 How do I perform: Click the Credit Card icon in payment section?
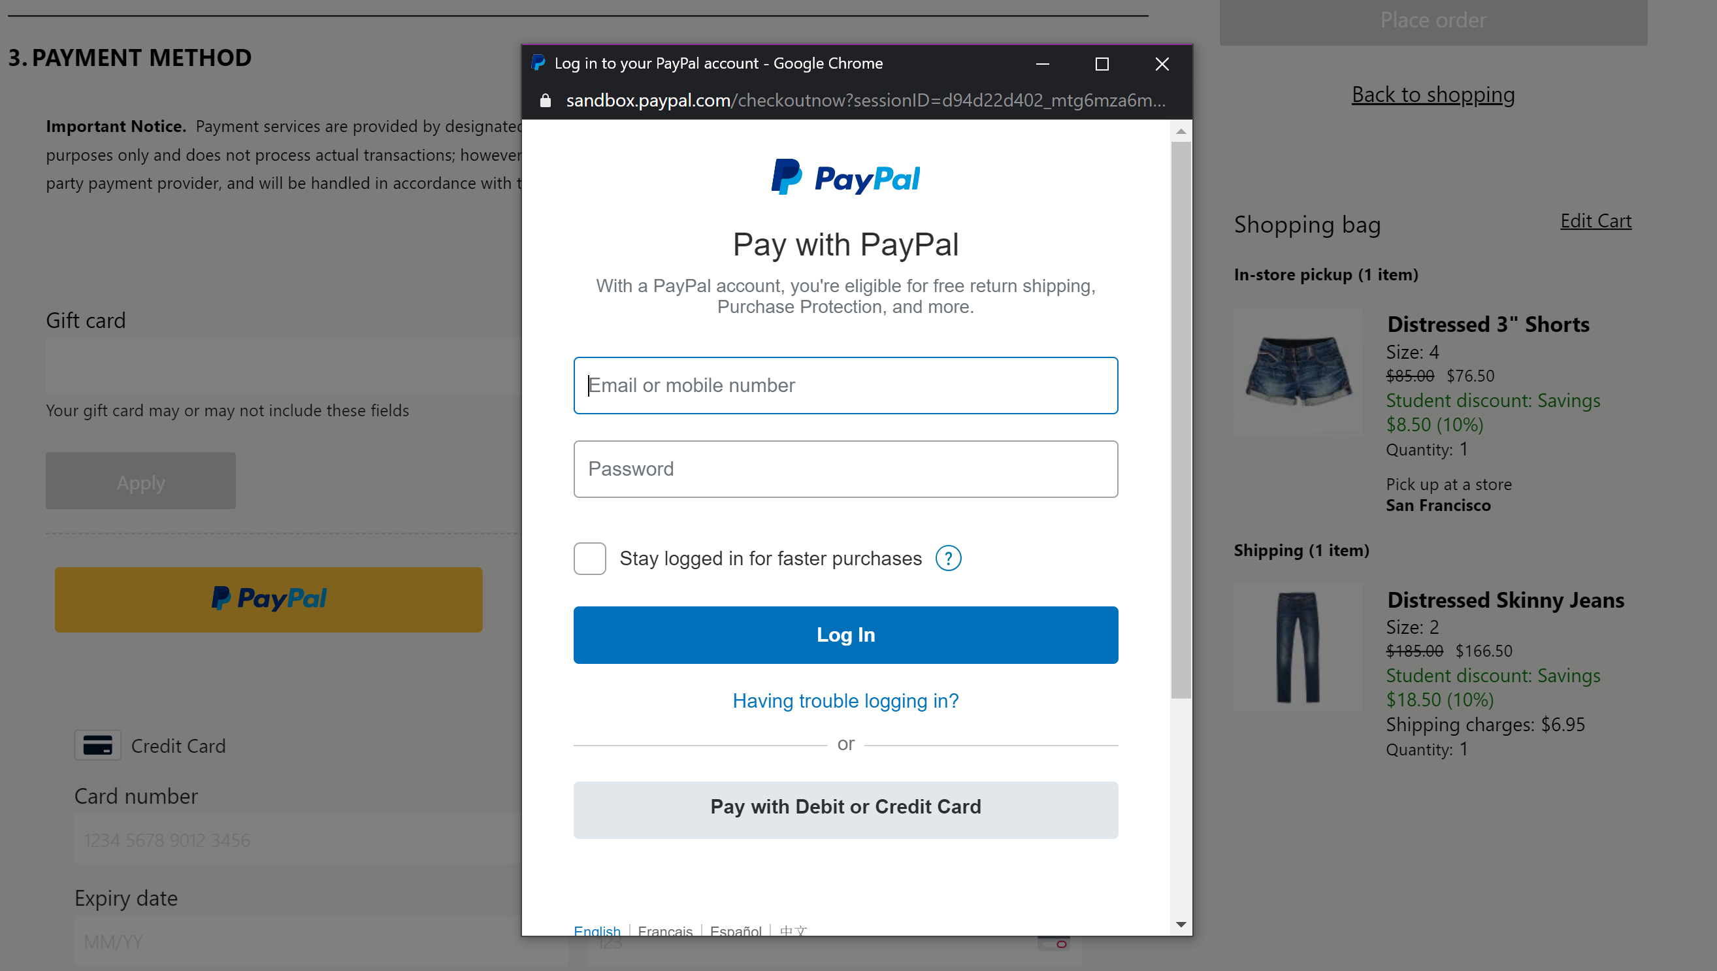(x=97, y=746)
